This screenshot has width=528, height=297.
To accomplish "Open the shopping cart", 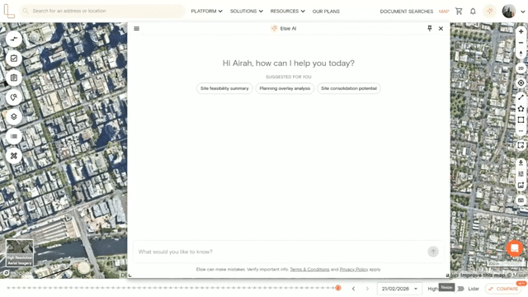I will (x=459, y=11).
